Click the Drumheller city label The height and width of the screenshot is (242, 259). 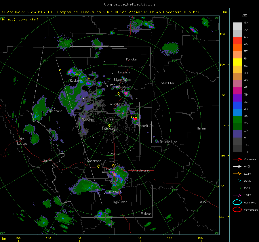(x=169, y=142)
